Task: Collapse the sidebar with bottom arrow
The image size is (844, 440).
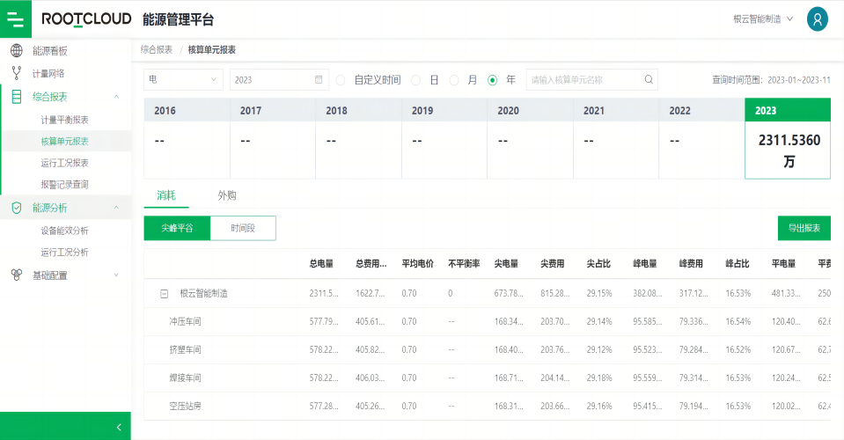Action: pyautogui.click(x=119, y=427)
